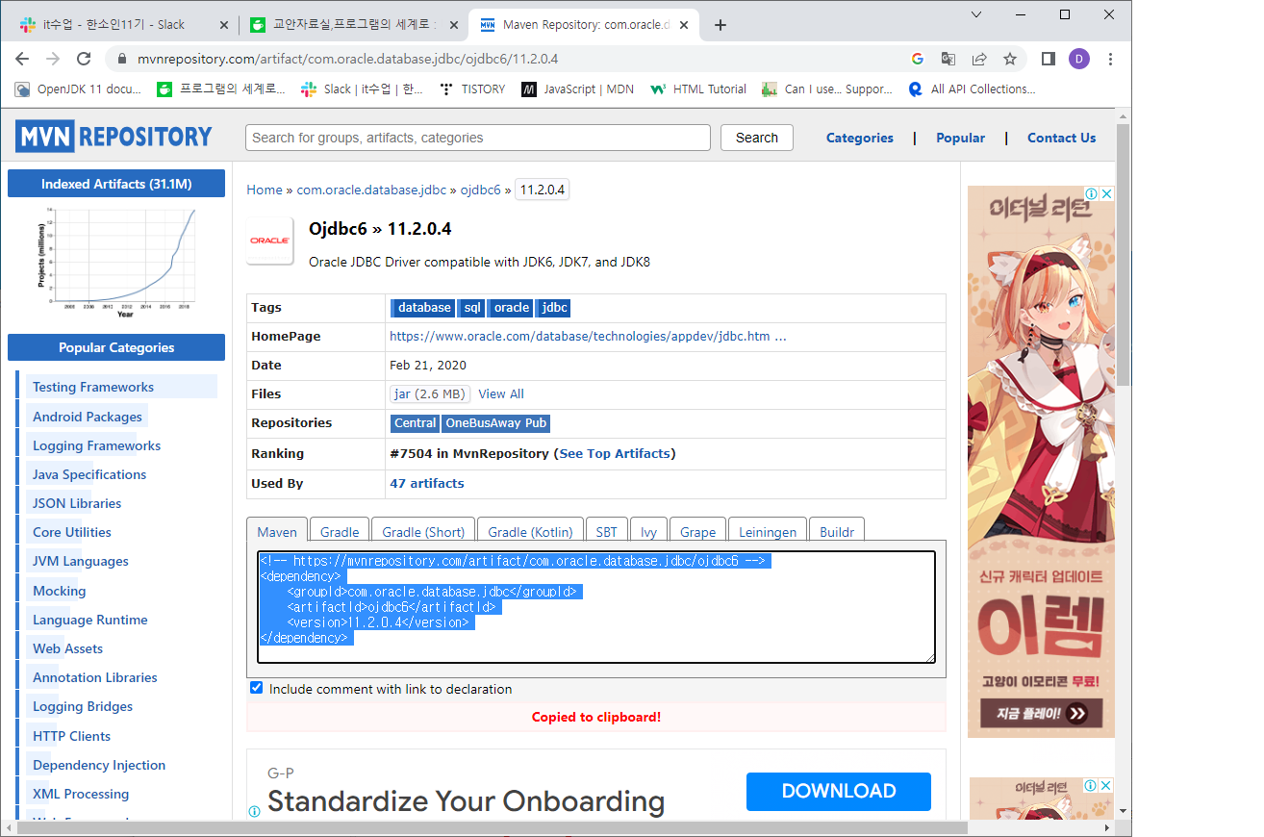The width and height of the screenshot is (1264, 837).
Task: Click the Indexed Artifacts growth chart
Action: [116, 261]
